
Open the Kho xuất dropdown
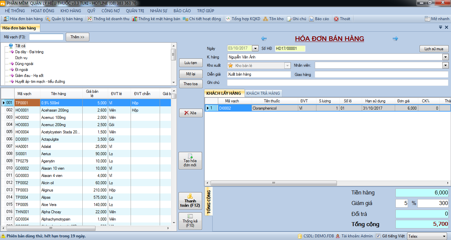pos(287,66)
